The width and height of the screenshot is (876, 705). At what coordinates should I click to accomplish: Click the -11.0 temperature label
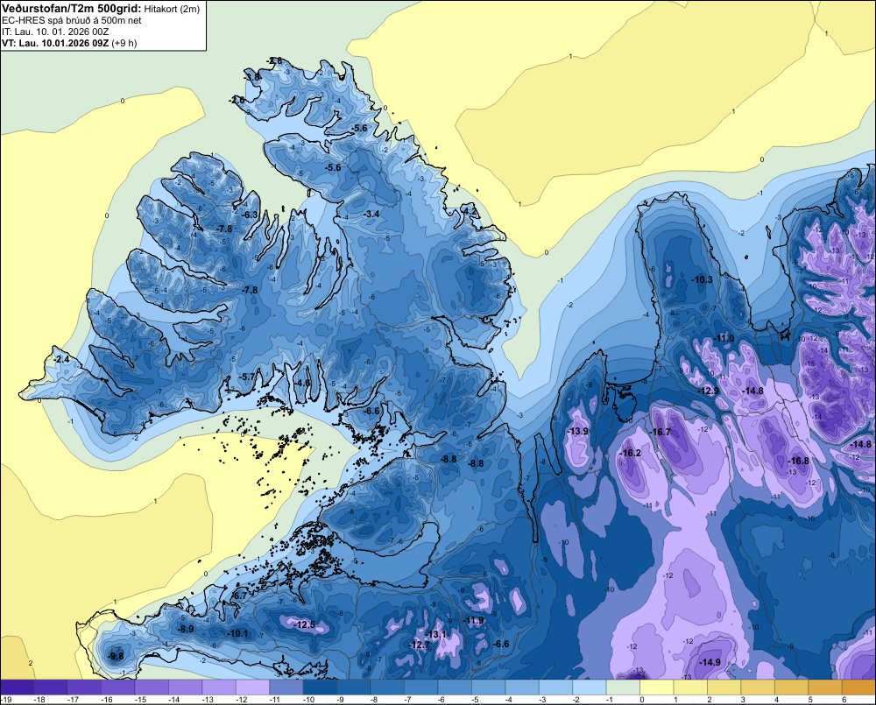724,339
